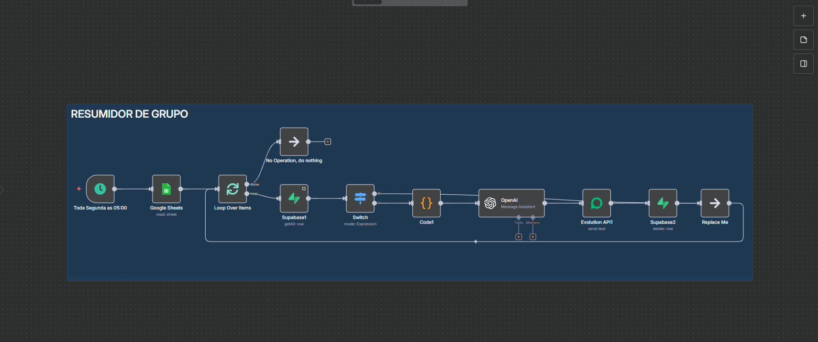Select the OpenAI Message Assistant node
This screenshot has width=818, height=342.
511,203
